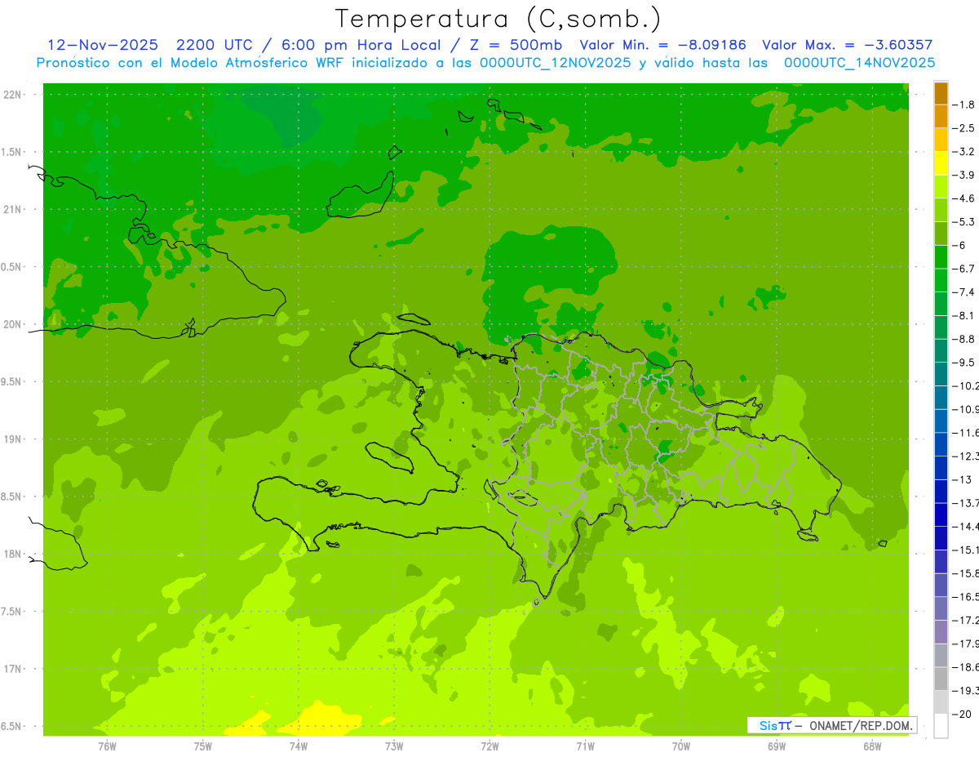The width and height of the screenshot is (979, 757).
Task: Click the "-13" colorbar value
Action: coord(962,479)
